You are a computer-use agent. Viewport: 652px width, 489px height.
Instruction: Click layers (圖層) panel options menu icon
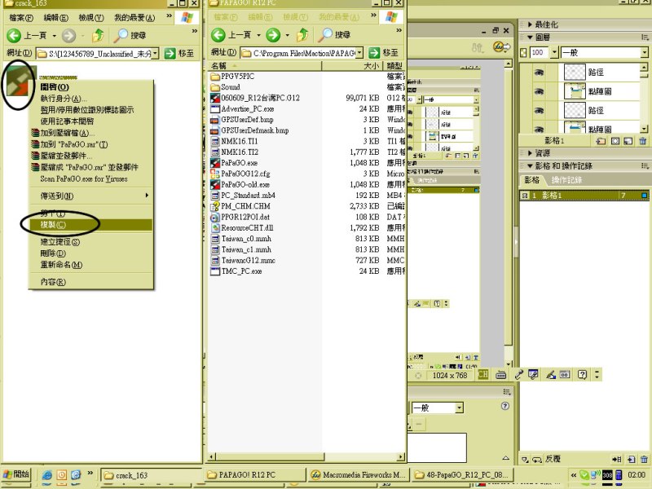pos(645,37)
